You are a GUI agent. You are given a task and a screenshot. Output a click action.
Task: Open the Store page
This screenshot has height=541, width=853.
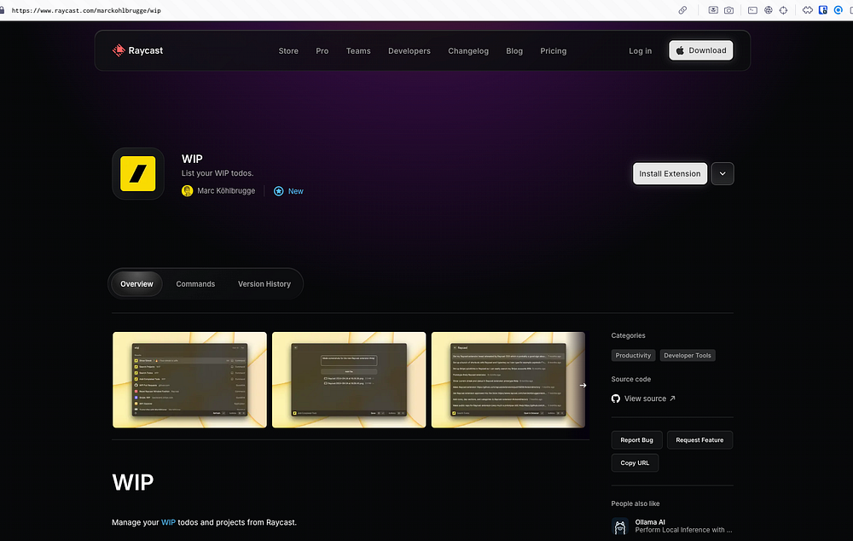(288, 50)
